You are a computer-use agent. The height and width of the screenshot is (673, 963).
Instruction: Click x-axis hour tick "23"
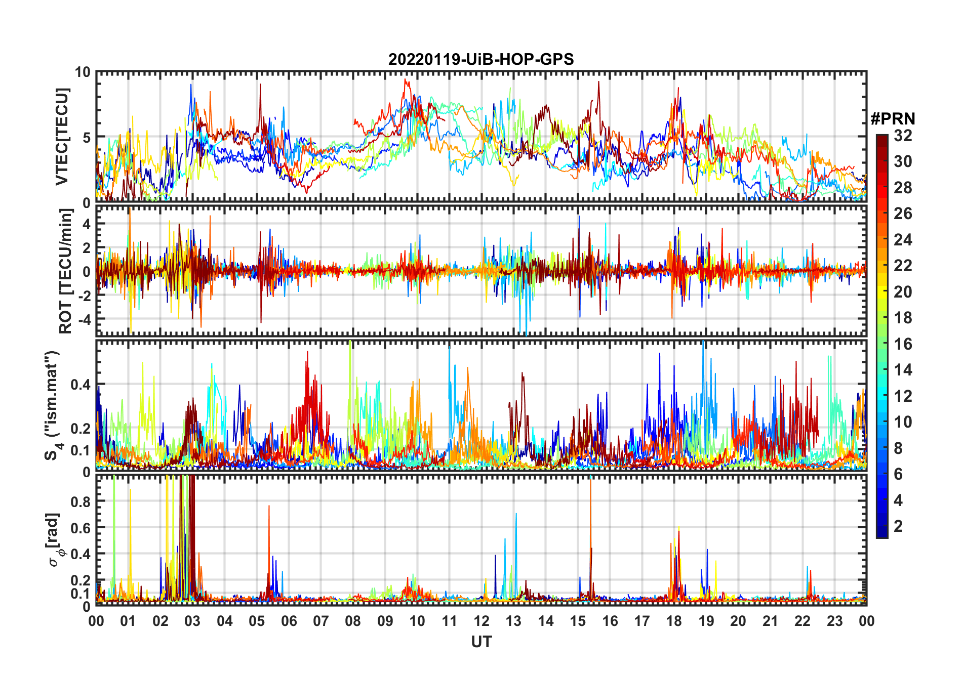835,621
